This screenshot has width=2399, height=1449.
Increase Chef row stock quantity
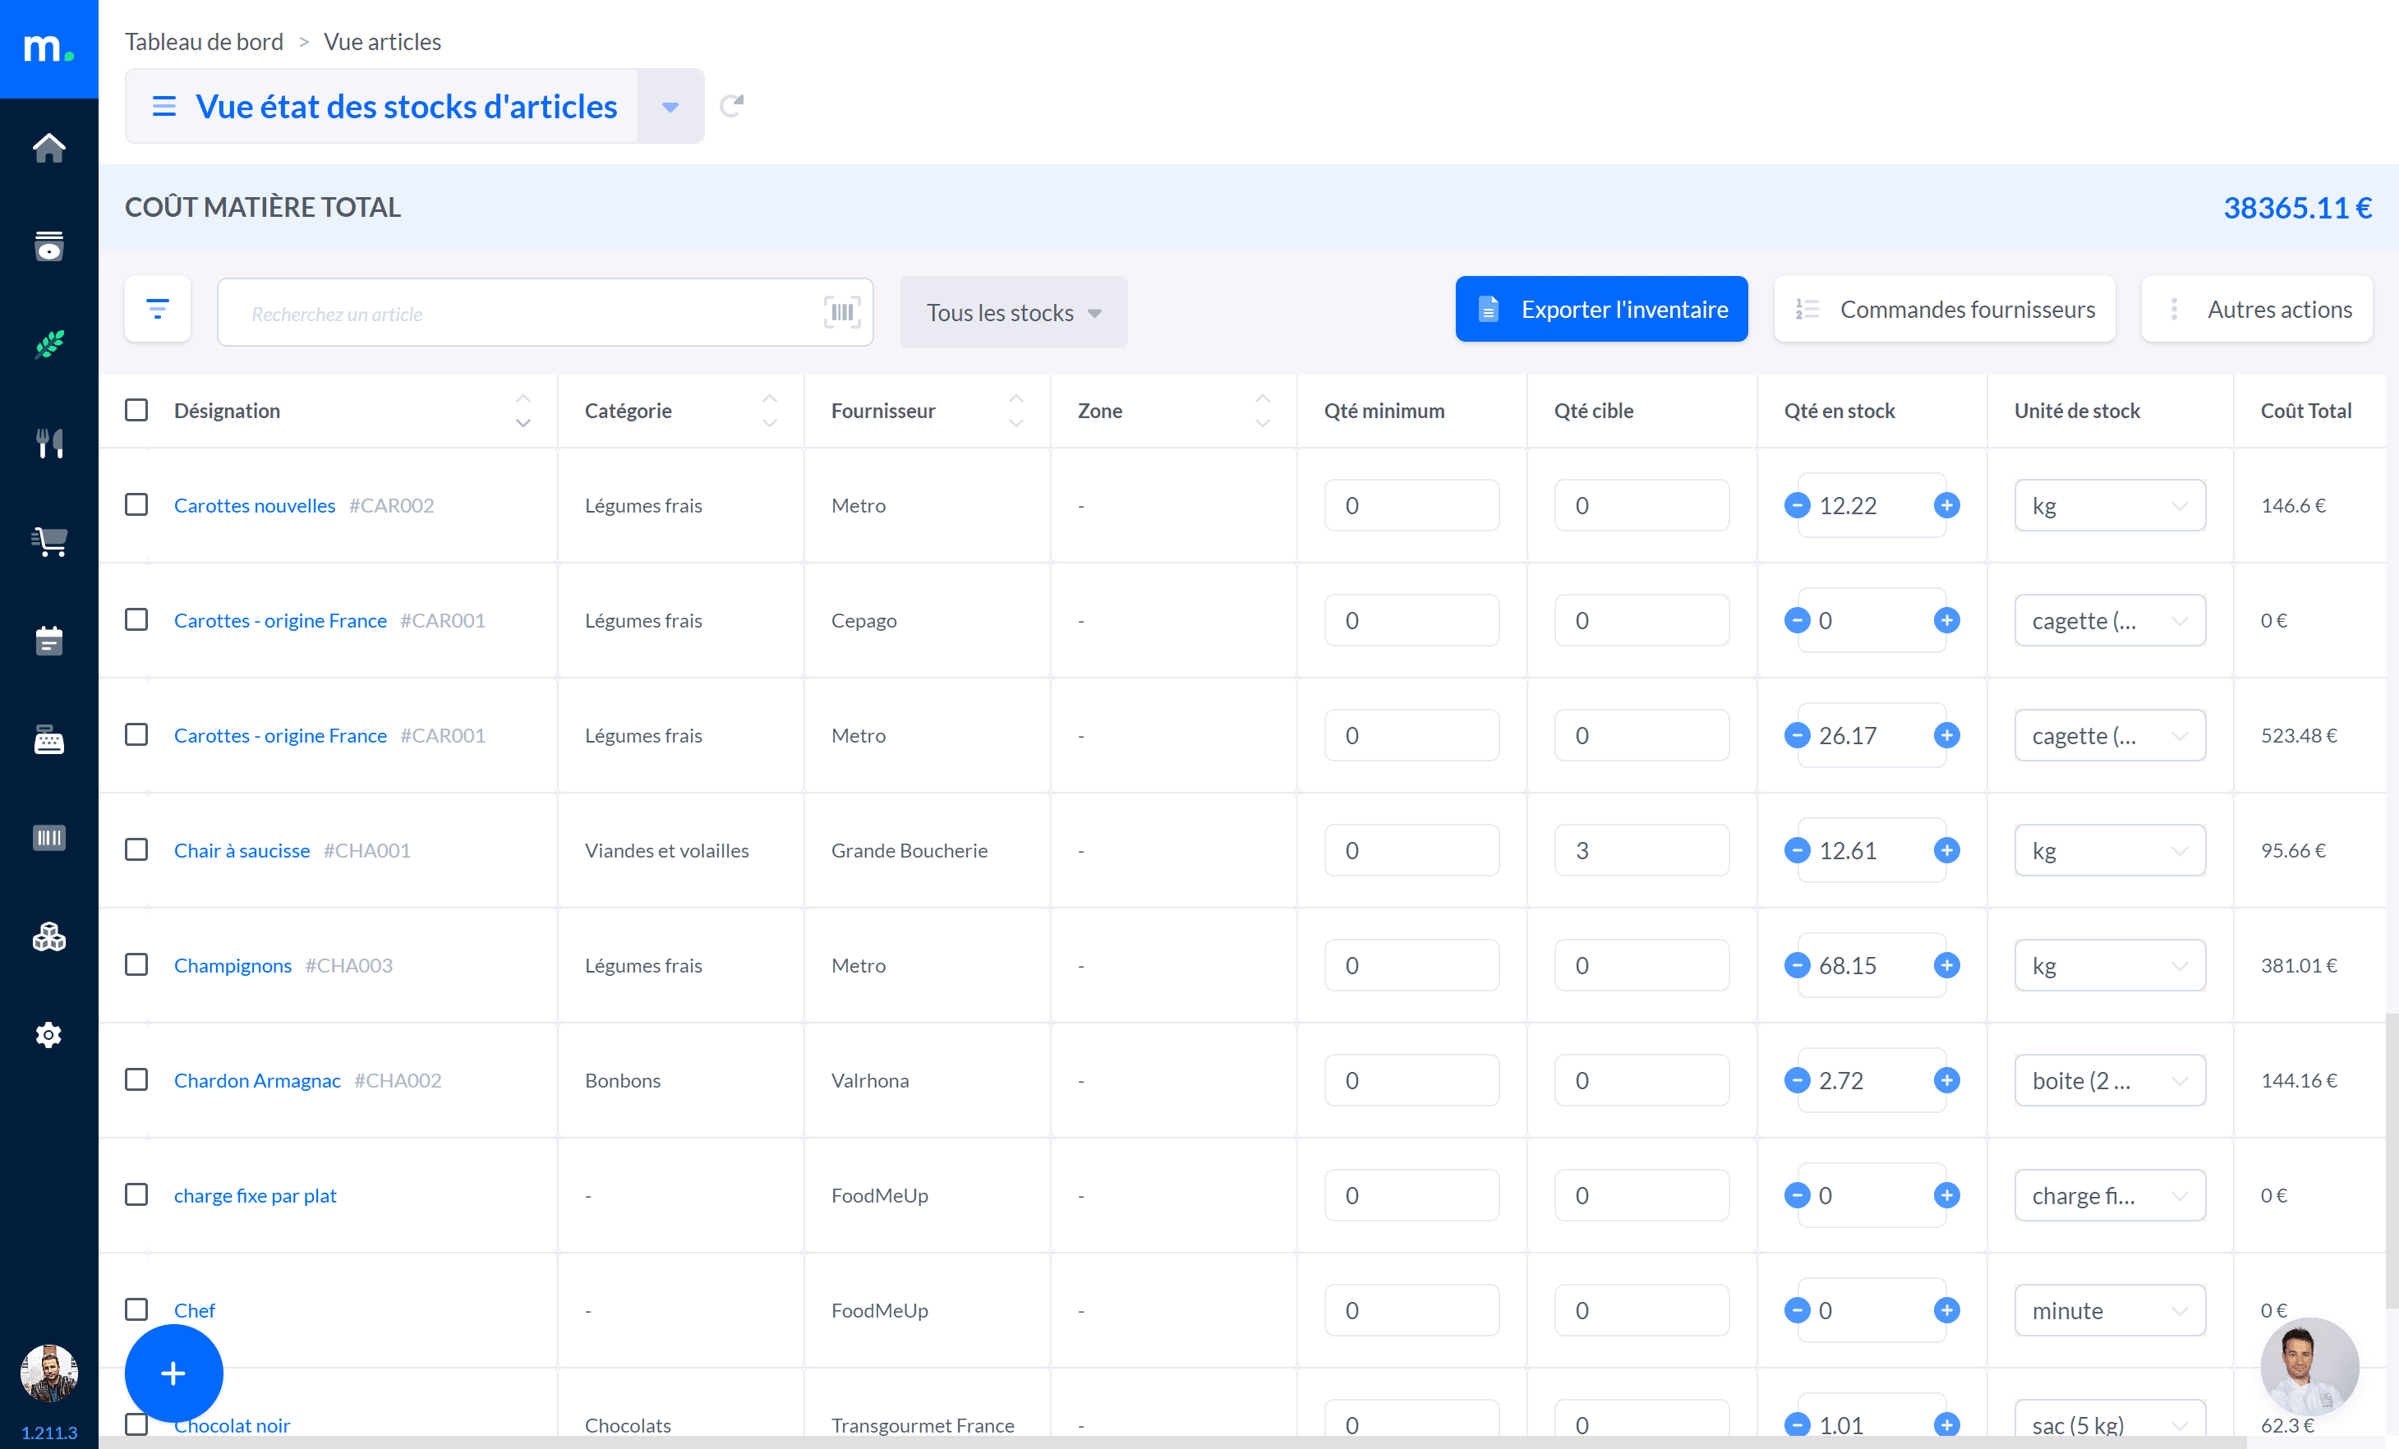pyautogui.click(x=1946, y=1310)
